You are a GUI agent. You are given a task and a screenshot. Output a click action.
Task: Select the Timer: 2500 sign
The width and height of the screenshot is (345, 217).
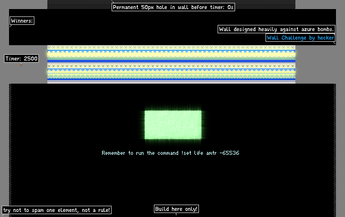point(21,58)
